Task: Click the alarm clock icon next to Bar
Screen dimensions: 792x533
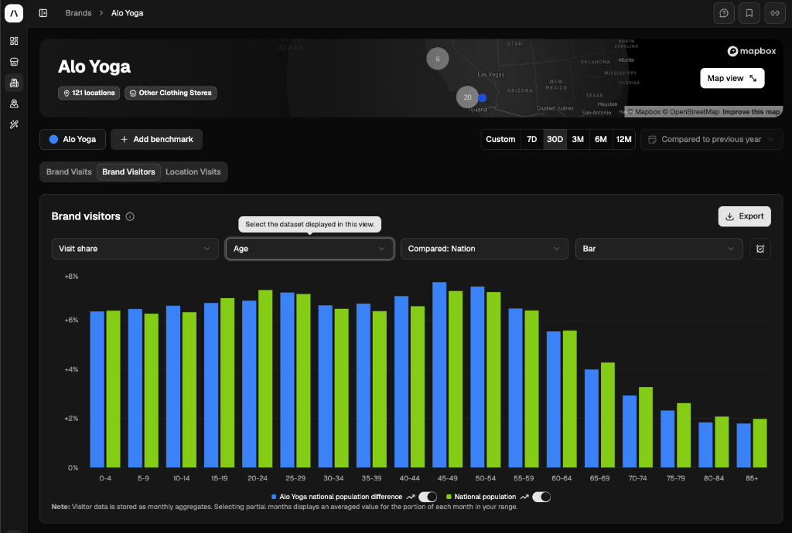Action: (760, 249)
